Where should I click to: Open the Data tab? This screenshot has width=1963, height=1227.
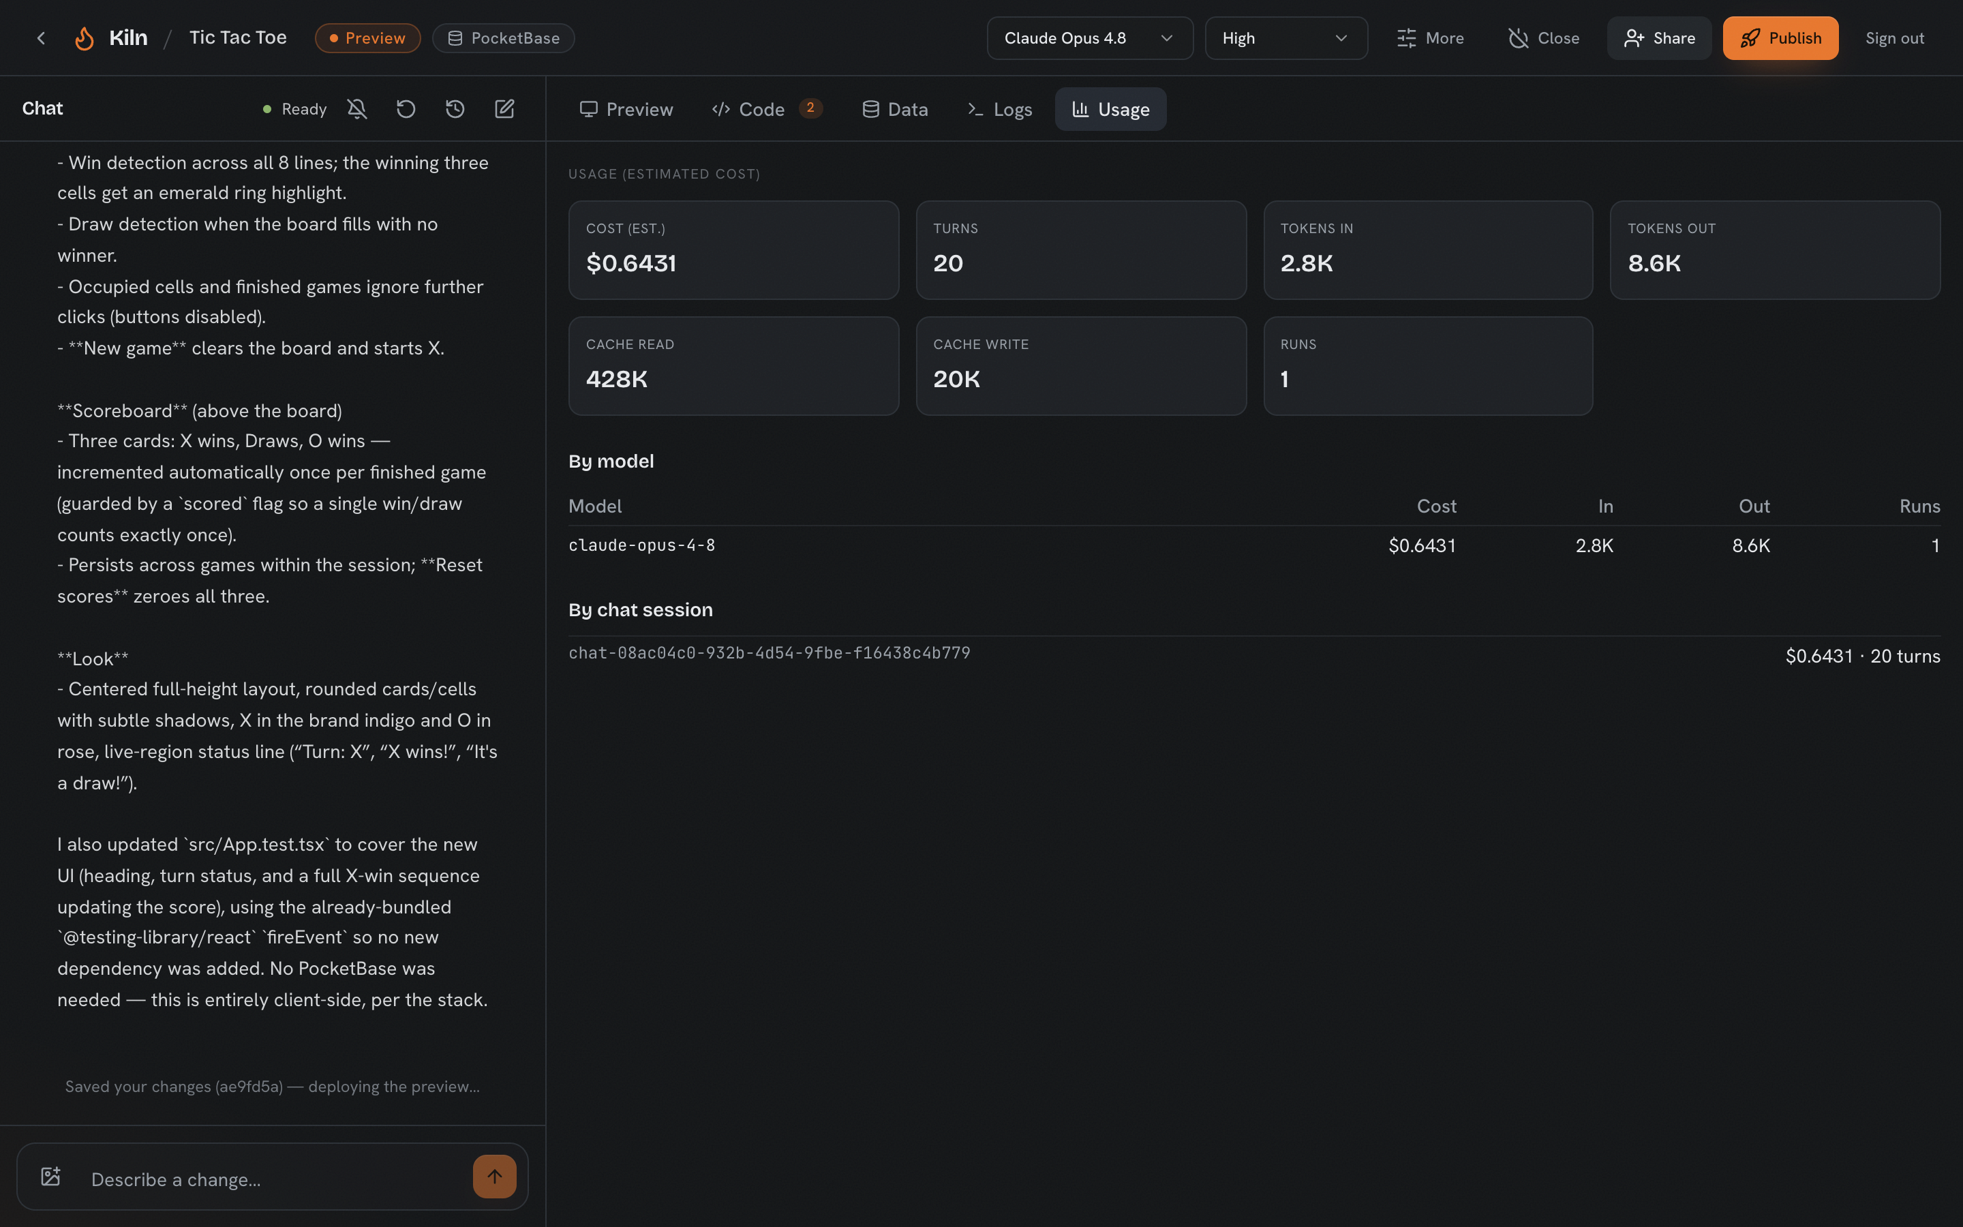pos(895,110)
